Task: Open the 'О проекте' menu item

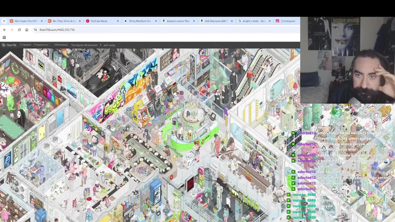Action: click(26, 45)
